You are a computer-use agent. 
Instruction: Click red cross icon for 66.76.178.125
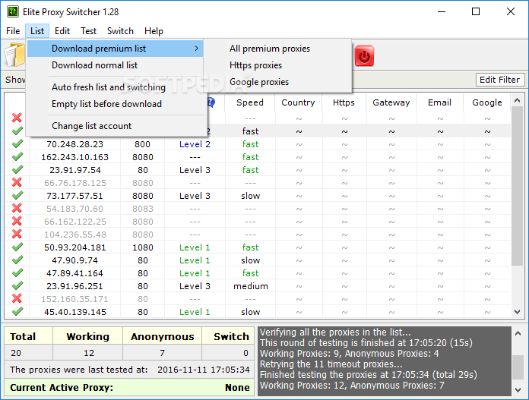coord(17,183)
